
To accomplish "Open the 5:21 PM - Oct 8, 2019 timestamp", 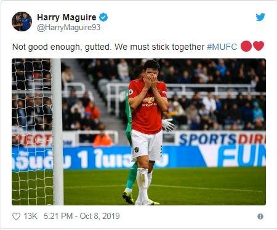I will tap(82, 216).
